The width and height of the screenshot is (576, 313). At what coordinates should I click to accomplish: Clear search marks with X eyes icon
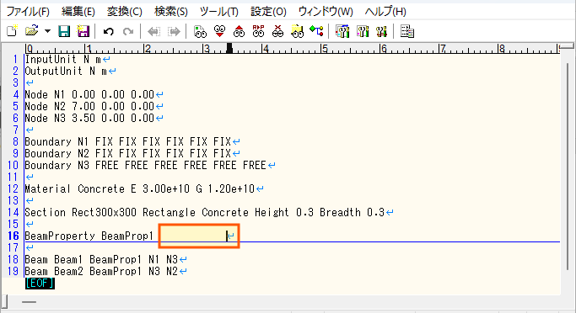pos(277,31)
